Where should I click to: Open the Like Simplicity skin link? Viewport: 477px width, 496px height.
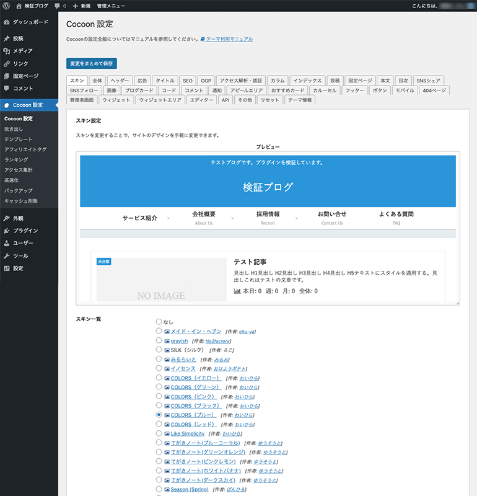[188, 433]
